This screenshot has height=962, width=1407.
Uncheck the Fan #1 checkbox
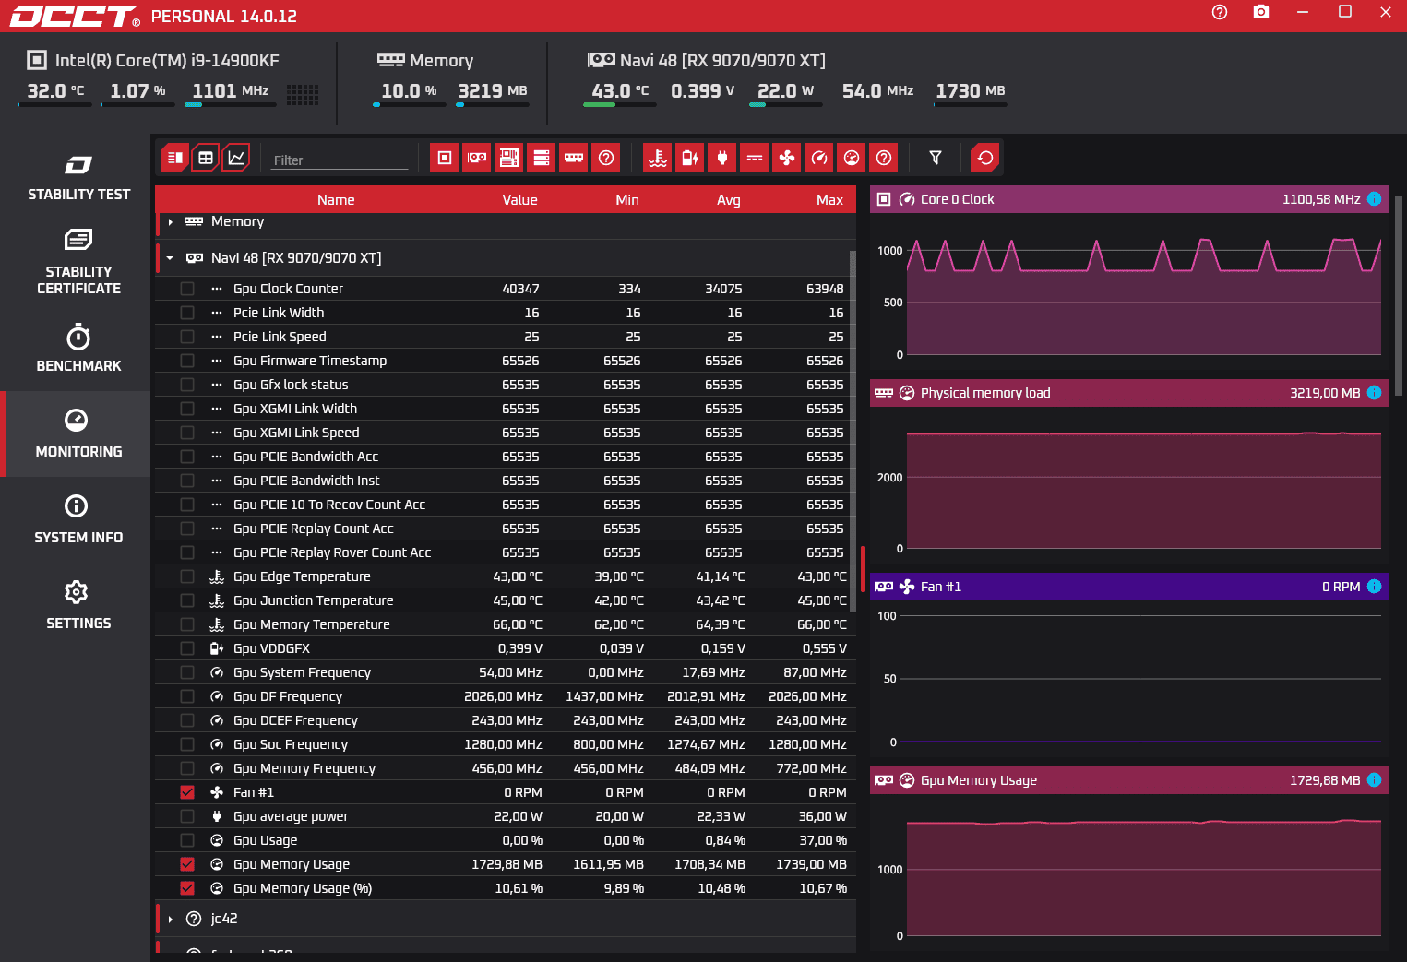click(187, 792)
